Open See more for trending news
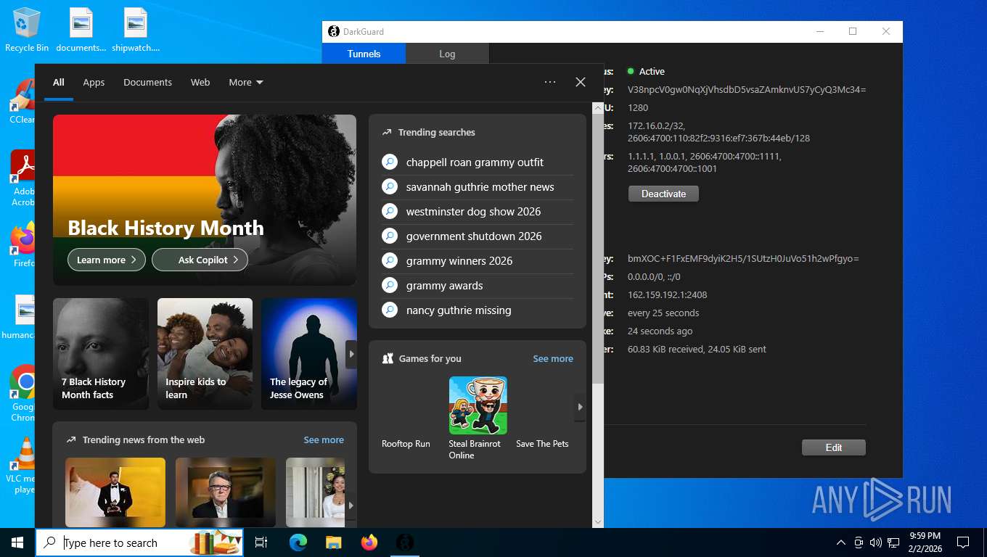Image resolution: width=987 pixels, height=557 pixels. pos(324,440)
